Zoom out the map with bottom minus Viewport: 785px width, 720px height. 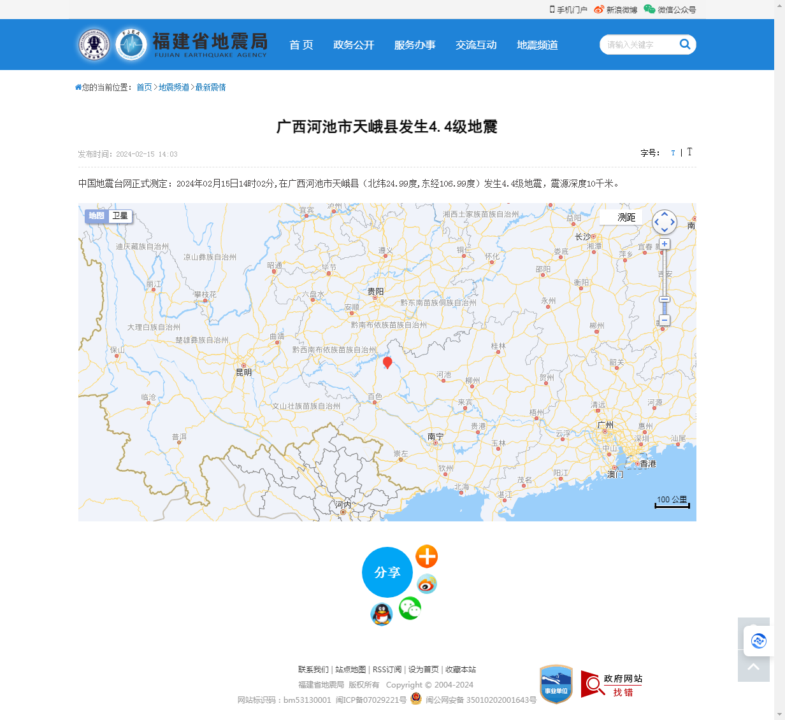tap(665, 320)
